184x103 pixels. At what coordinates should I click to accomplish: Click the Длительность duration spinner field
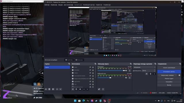point(149,71)
